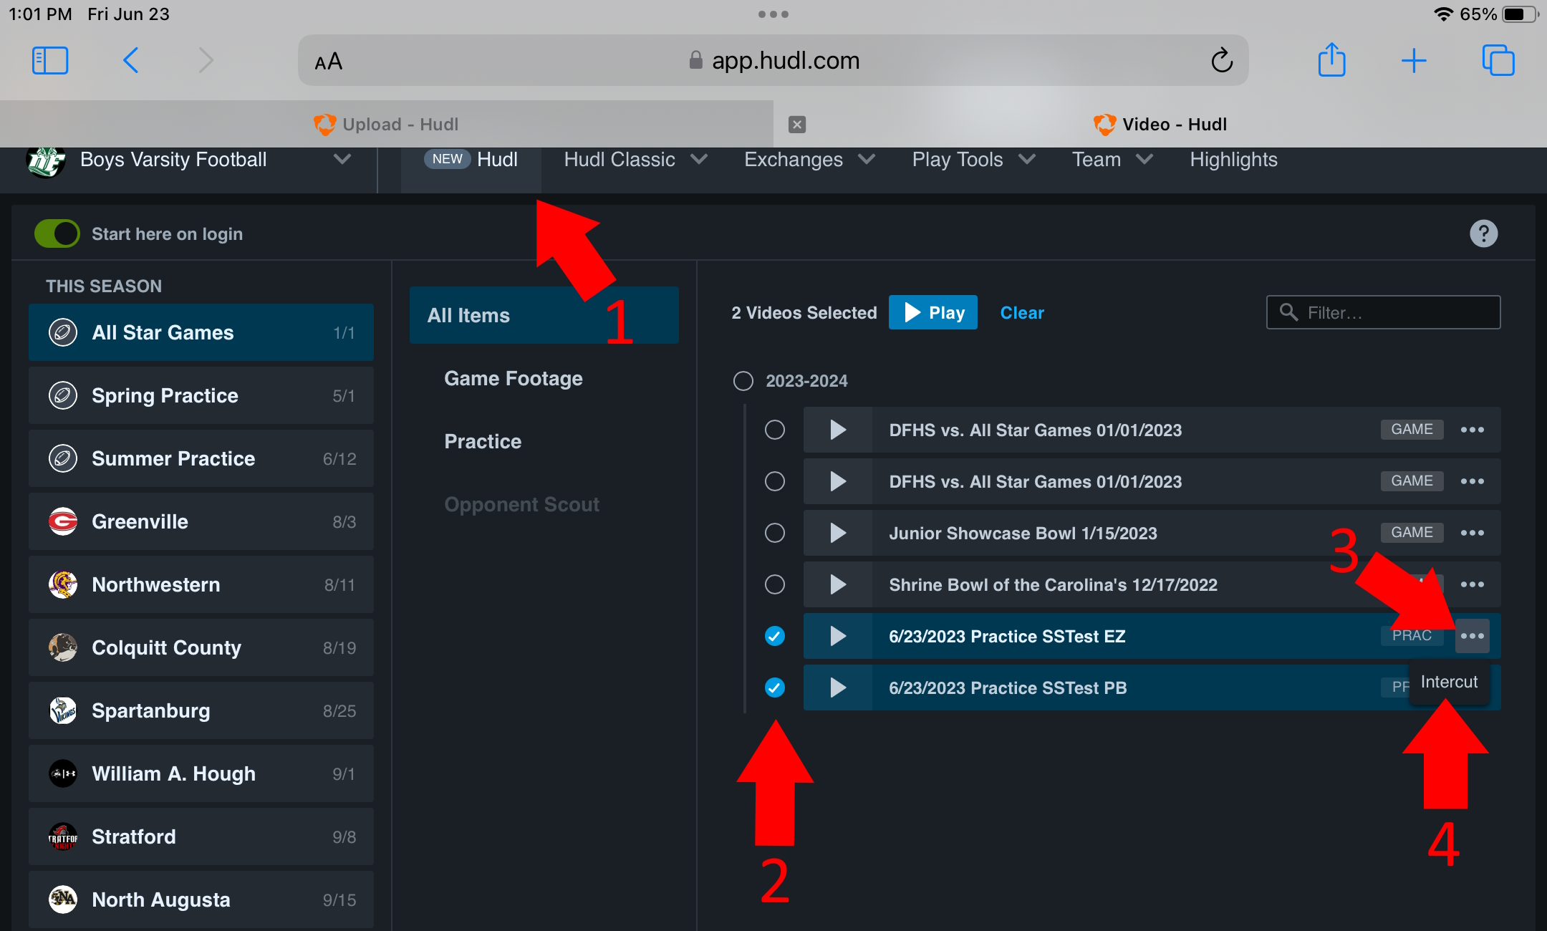Select Game Footage category
The image size is (1547, 931).
tap(513, 378)
